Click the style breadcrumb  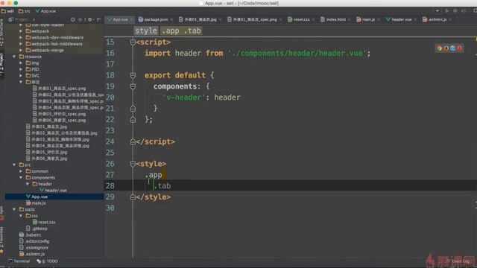click(x=146, y=31)
